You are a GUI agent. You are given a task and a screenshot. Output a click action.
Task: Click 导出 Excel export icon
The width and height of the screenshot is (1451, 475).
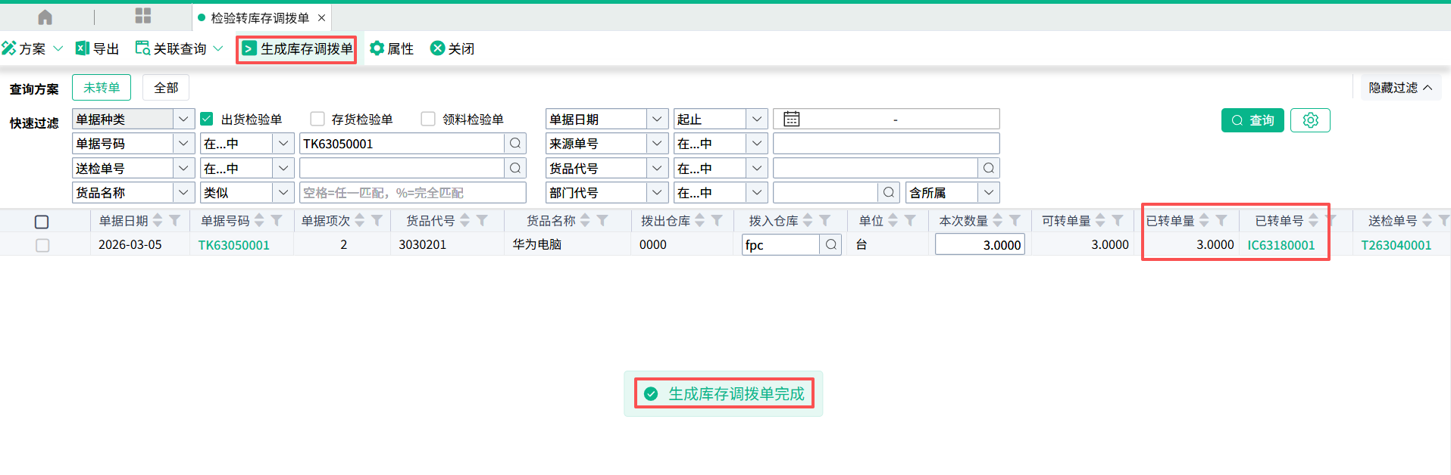[83, 48]
